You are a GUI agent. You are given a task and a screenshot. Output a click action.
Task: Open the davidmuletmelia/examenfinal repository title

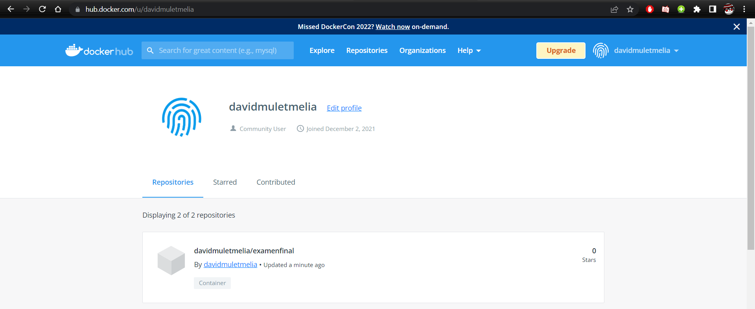click(244, 251)
